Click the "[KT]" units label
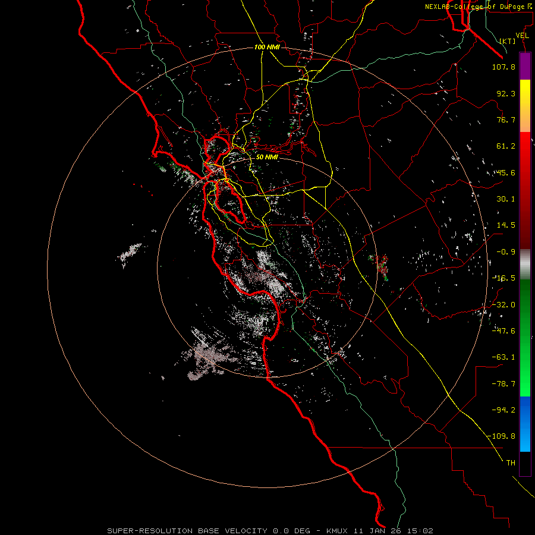535x535 pixels. pos(508,41)
